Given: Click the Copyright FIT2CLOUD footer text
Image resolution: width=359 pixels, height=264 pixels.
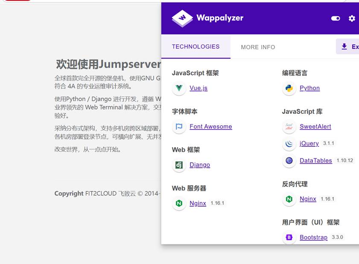Looking at the screenshot, I should click(108, 193).
